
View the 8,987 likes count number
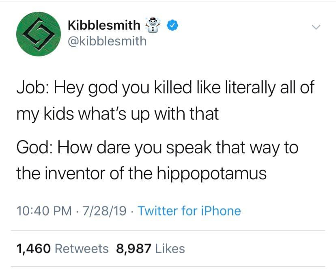[x=133, y=248]
